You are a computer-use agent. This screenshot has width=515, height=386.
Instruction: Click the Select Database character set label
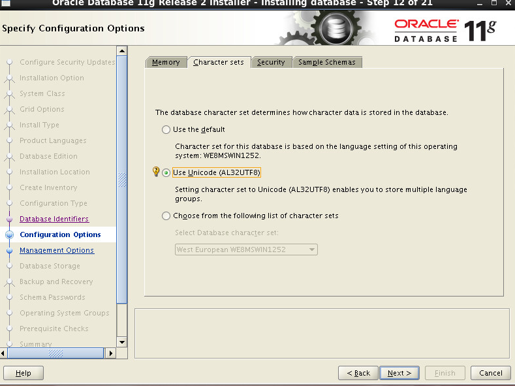(x=226, y=233)
